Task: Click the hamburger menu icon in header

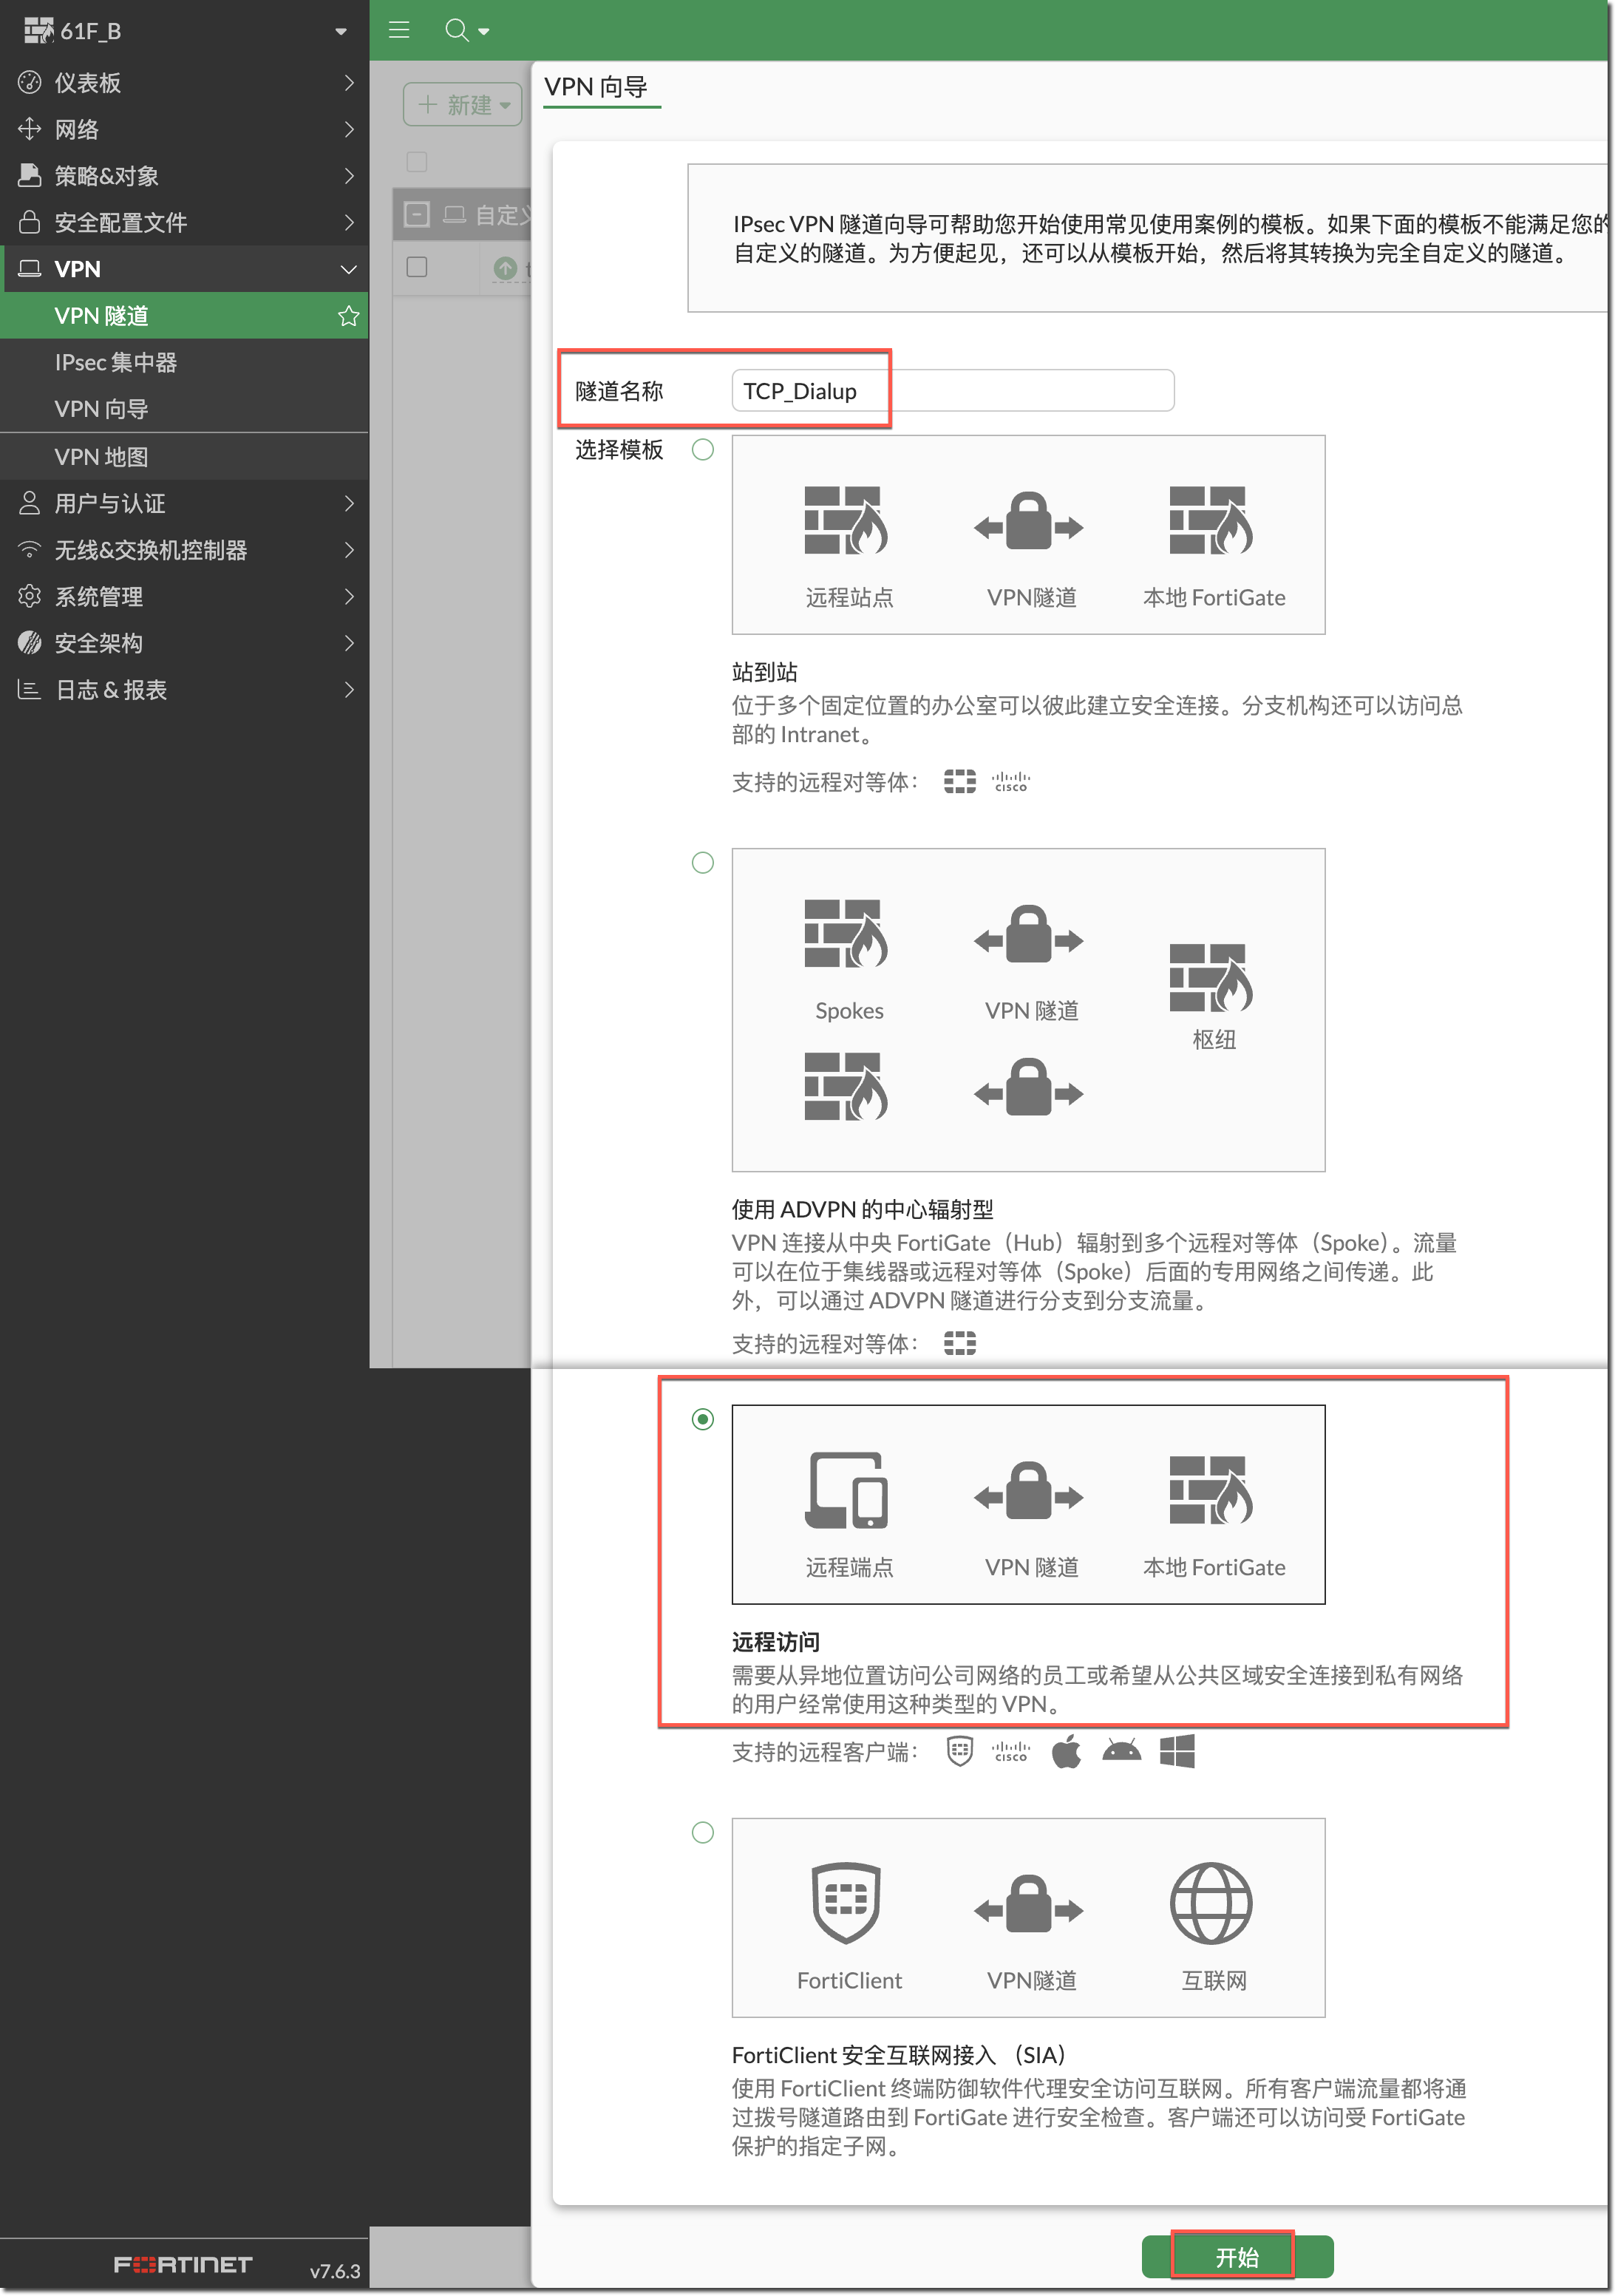Action: (399, 30)
